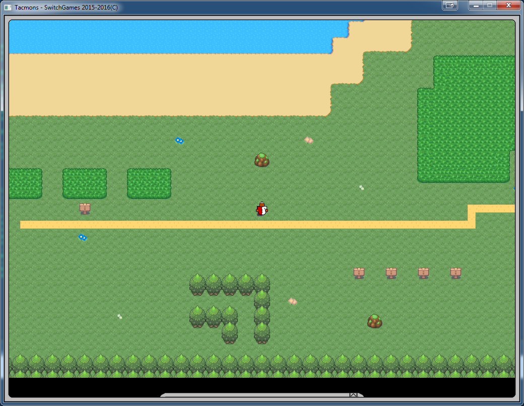
Task: Click the mossy boulder below the signpost row
Action: click(x=375, y=321)
